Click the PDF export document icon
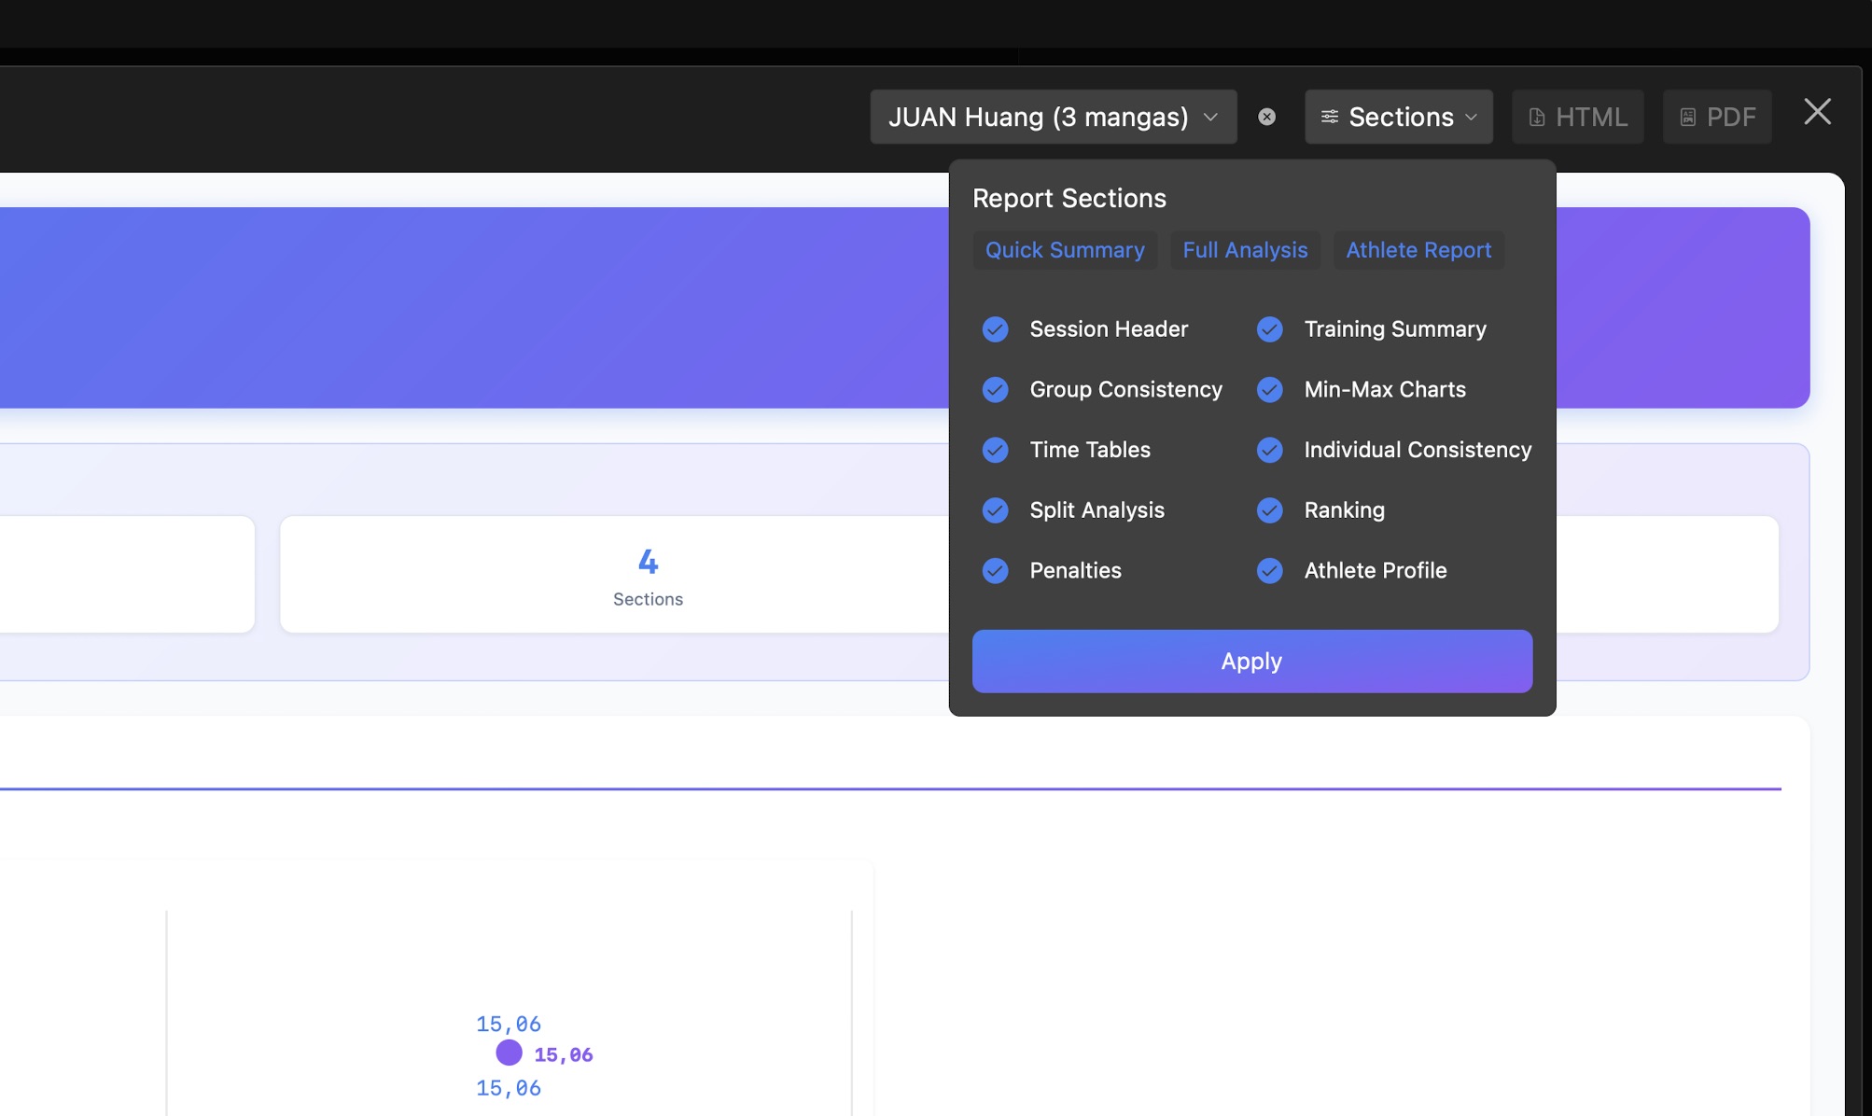This screenshot has width=1872, height=1116. (x=1687, y=117)
